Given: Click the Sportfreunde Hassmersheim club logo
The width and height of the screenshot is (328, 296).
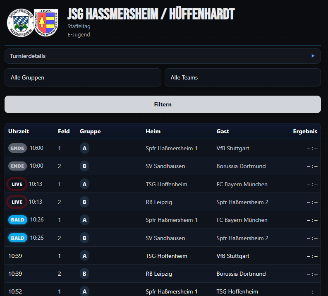Looking at the screenshot, I should click(x=21, y=23).
